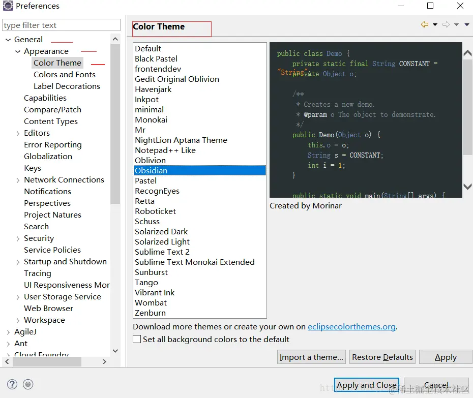Open Colors and Fonts preferences page

point(64,75)
